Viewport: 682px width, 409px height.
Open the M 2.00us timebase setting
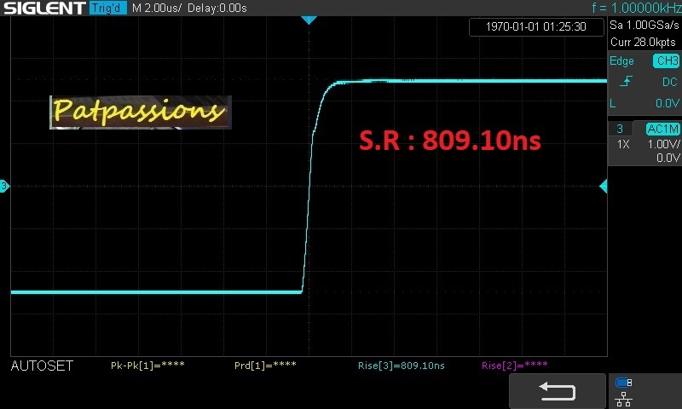click(x=158, y=8)
